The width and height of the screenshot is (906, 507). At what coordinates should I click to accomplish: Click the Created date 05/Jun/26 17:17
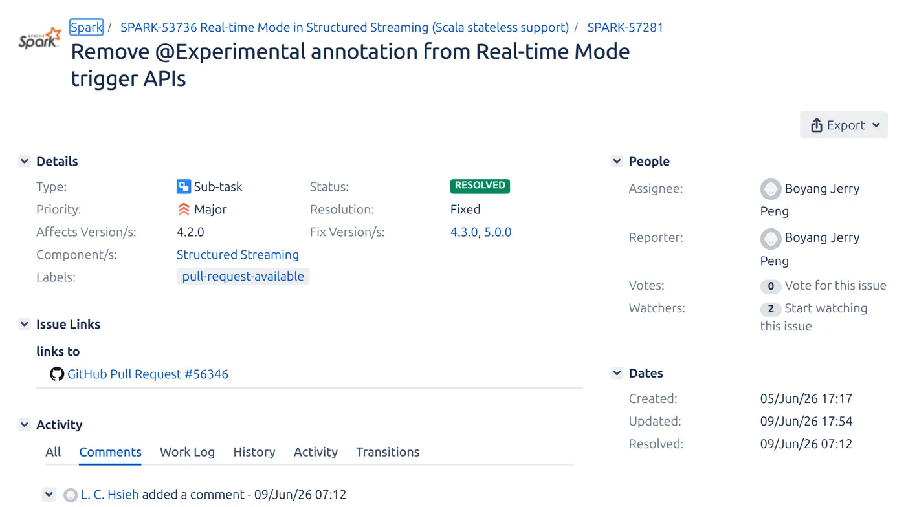point(806,398)
